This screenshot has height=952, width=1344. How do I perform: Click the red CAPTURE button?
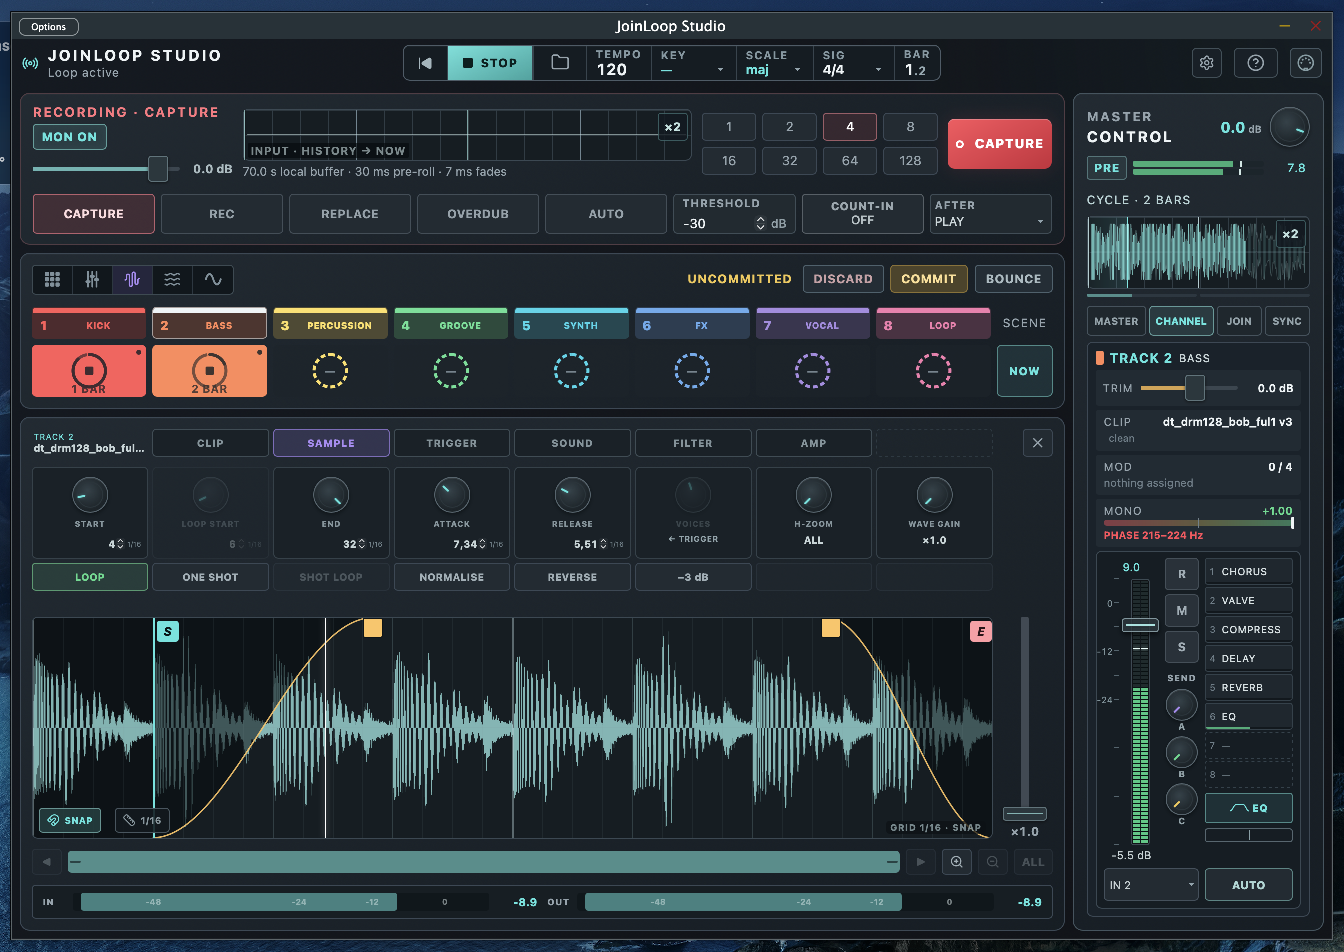click(999, 144)
